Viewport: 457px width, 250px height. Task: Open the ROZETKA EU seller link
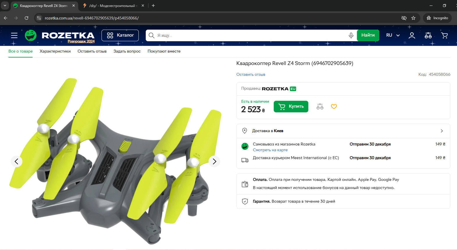pyautogui.click(x=279, y=89)
